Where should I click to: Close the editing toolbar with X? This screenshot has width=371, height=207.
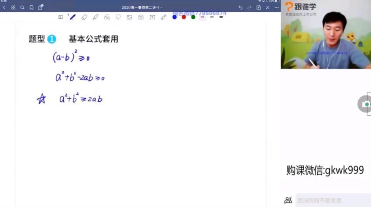click(x=268, y=7)
